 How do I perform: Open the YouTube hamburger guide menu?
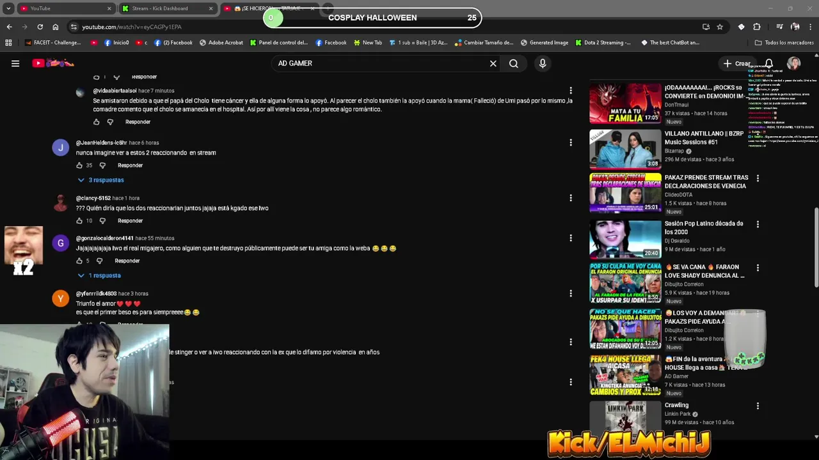[15, 63]
